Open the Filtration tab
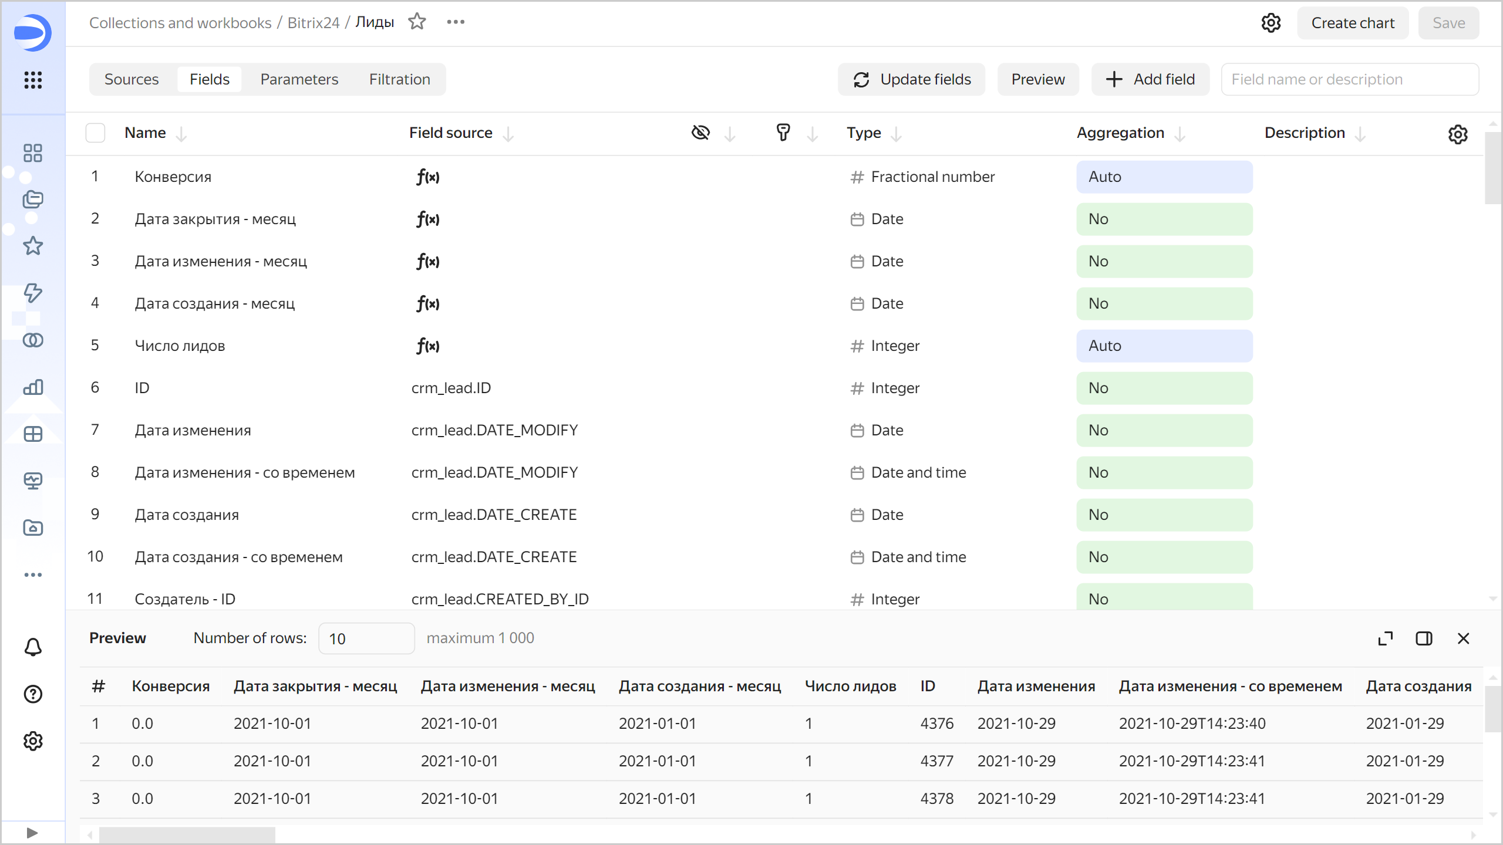The height and width of the screenshot is (845, 1503). (x=399, y=79)
